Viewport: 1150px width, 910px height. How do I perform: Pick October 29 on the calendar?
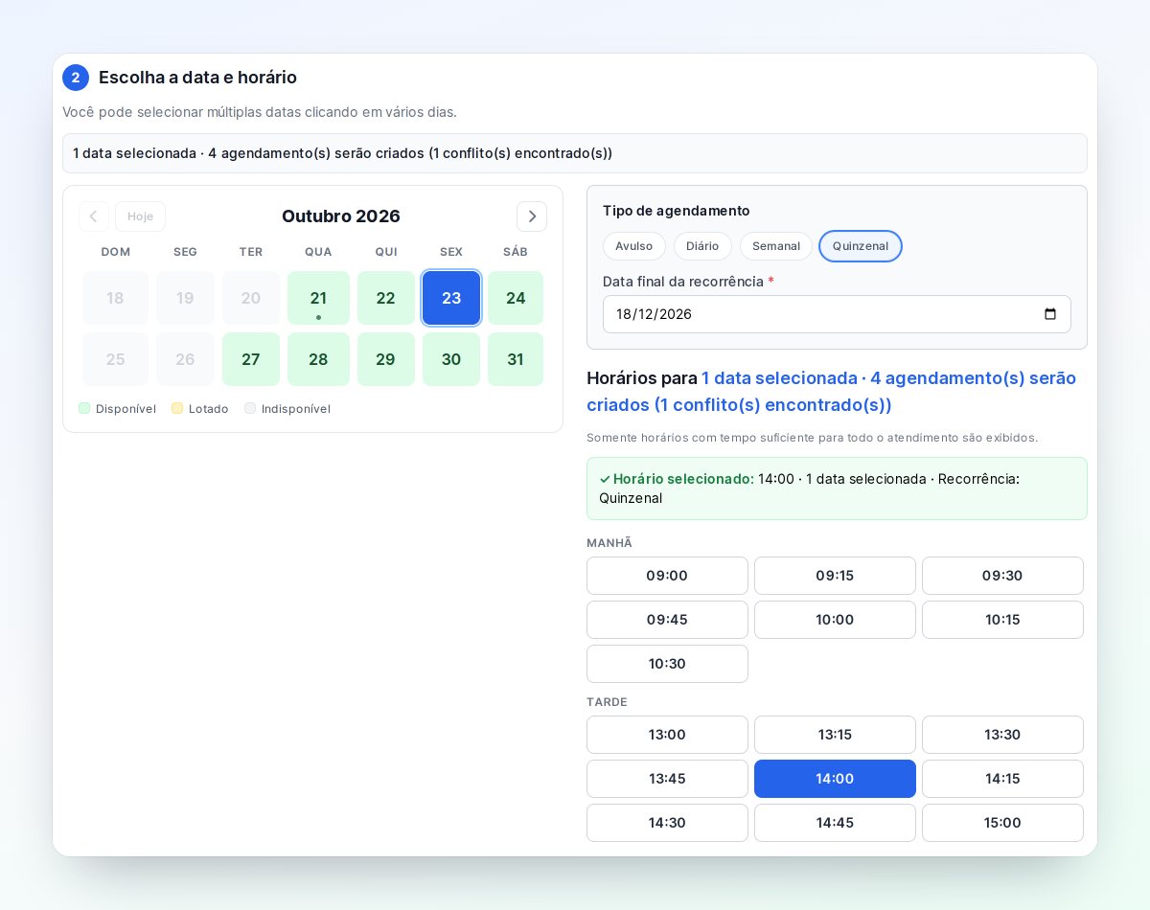386,359
